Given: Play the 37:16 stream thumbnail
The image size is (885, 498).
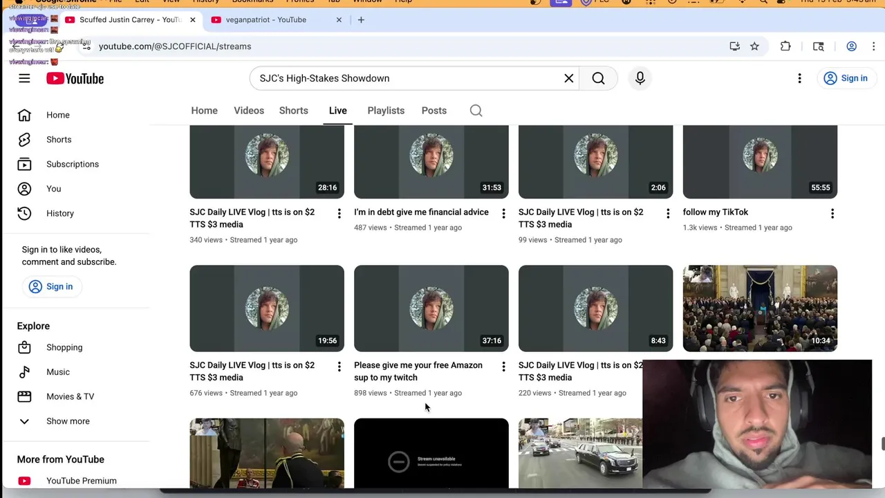Looking at the screenshot, I should (x=431, y=308).
